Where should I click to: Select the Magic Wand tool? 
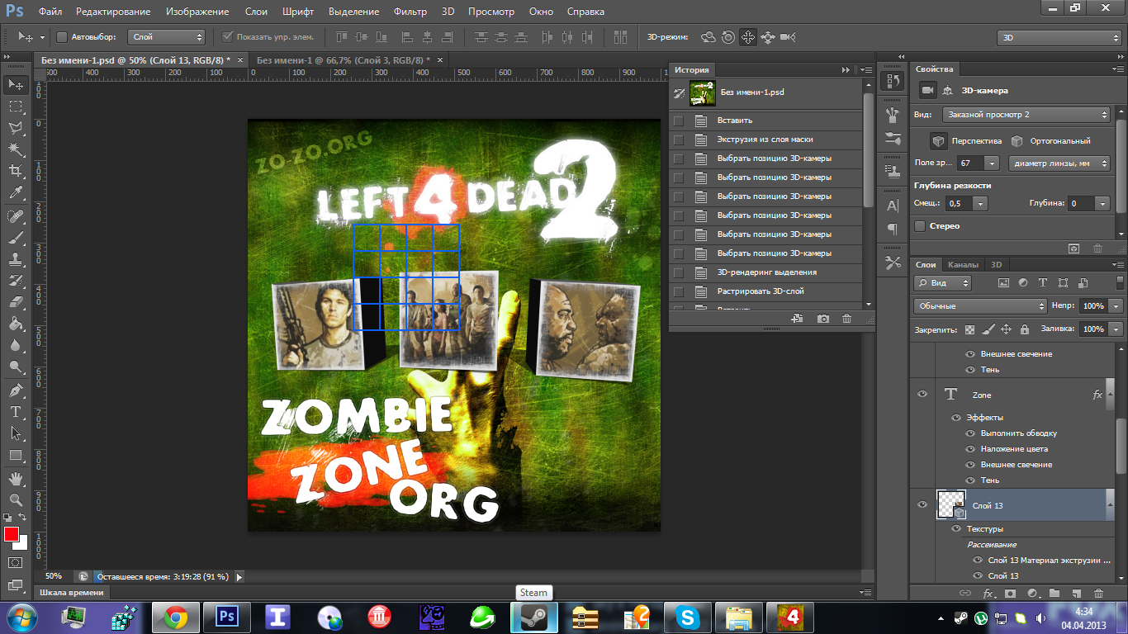tap(15, 149)
